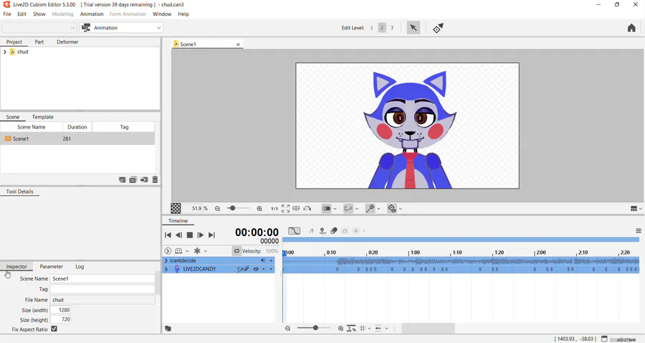Click the canvas grid alignment icon
The image size is (645, 343).
[x=296, y=209]
